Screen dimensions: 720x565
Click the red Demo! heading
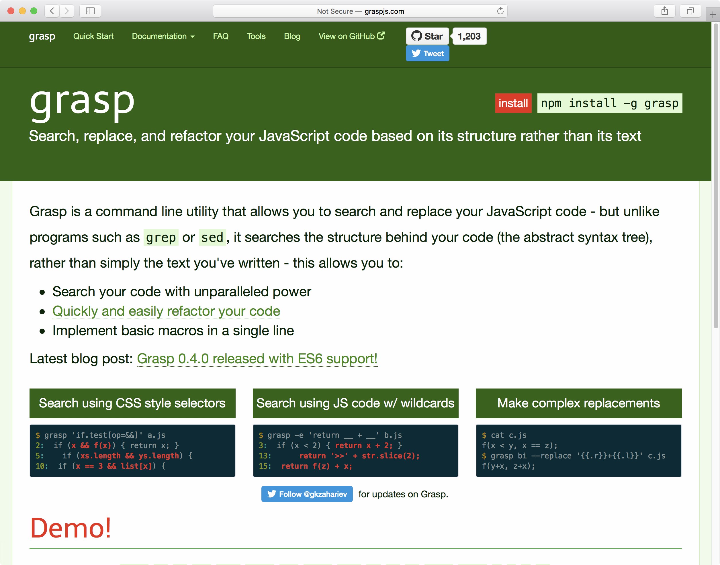click(x=71, y=528)
